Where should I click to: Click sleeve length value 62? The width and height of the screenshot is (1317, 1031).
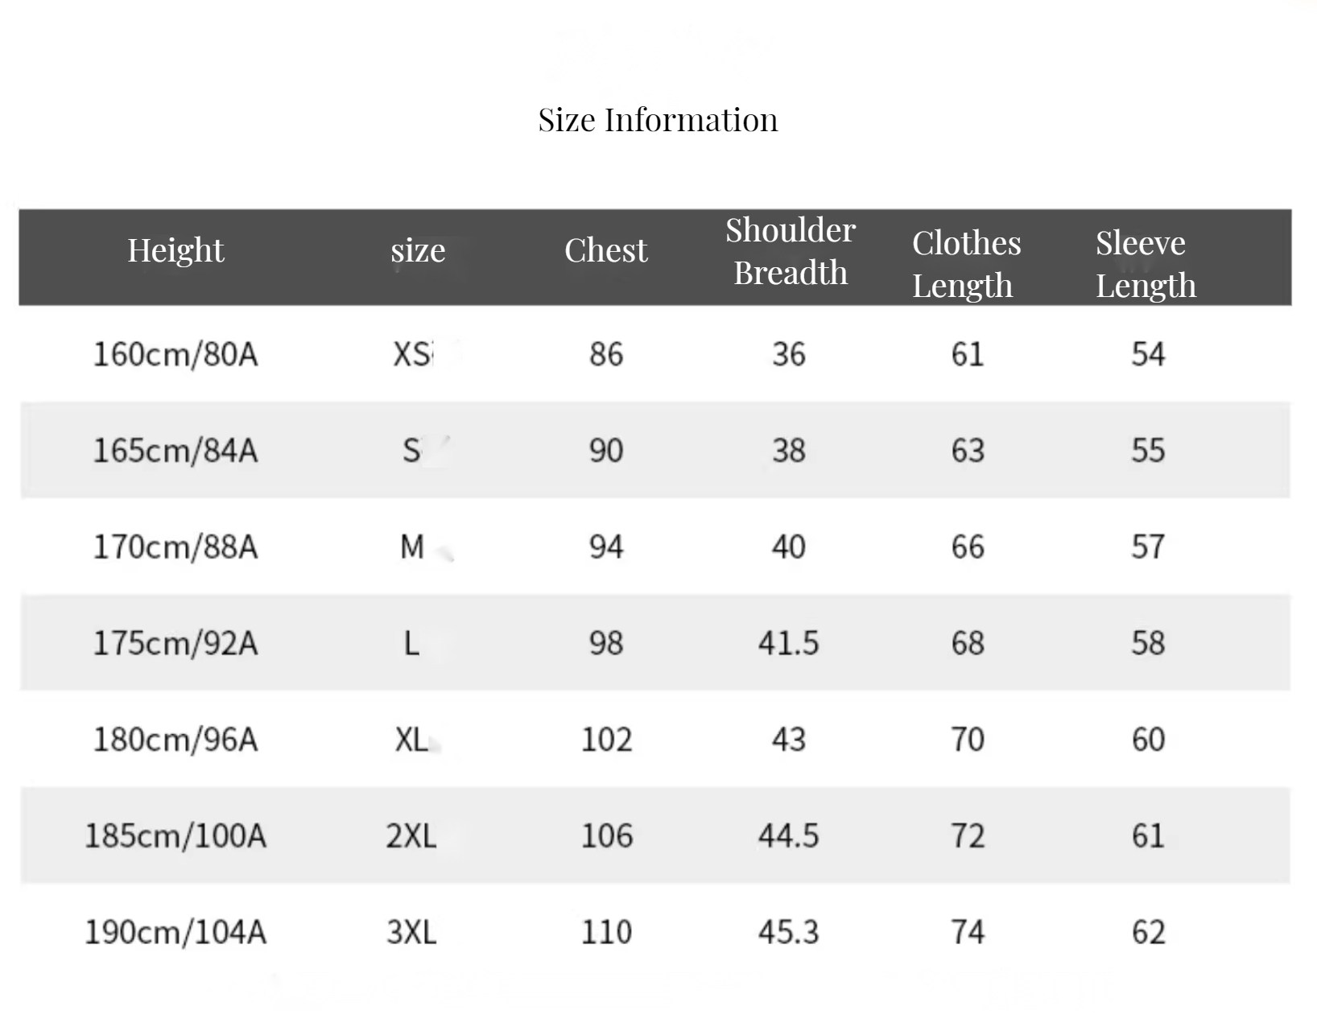click(1148, 932)
